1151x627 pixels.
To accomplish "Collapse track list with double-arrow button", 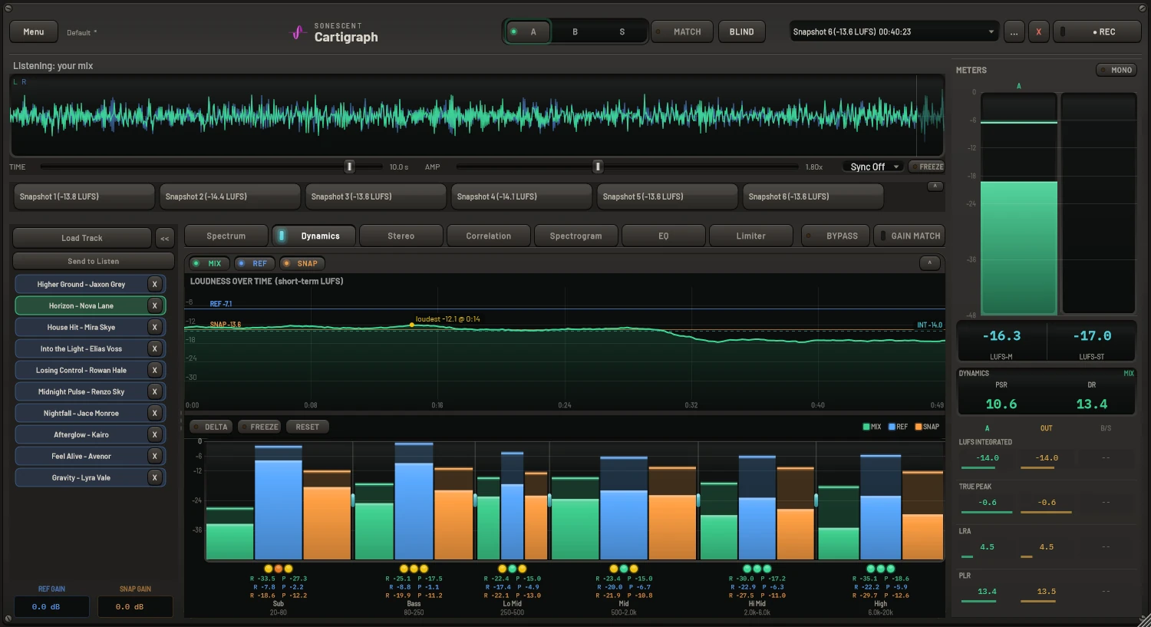I will click(164, 238).
